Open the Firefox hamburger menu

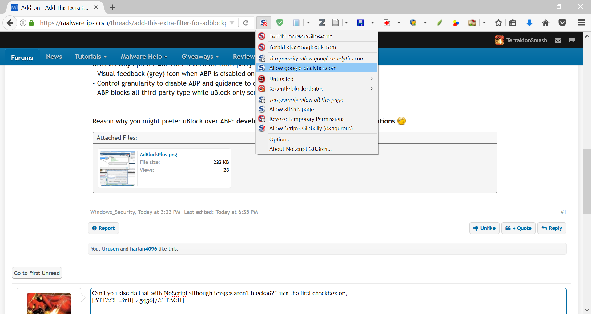coord(581,23)
